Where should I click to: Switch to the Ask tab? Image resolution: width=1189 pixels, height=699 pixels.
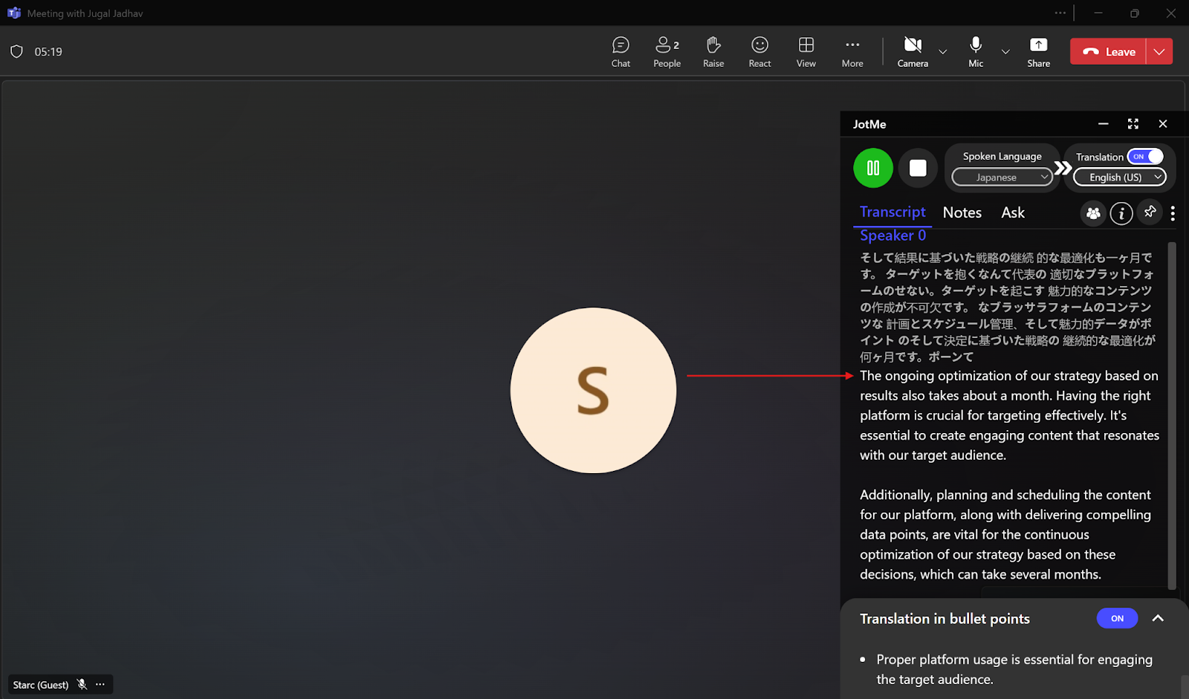[x=1013, y=212]
